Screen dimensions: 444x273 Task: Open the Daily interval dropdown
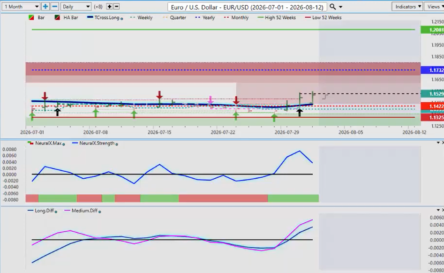75,7
